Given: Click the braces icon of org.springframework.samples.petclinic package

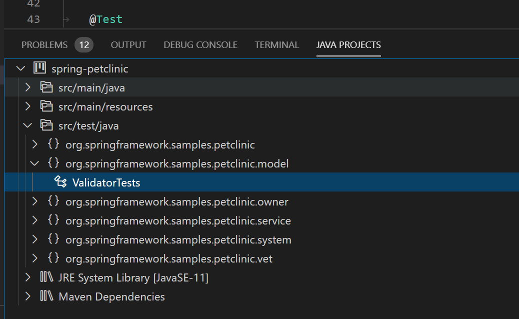Looking at the screenshot, I should [53, 144].
